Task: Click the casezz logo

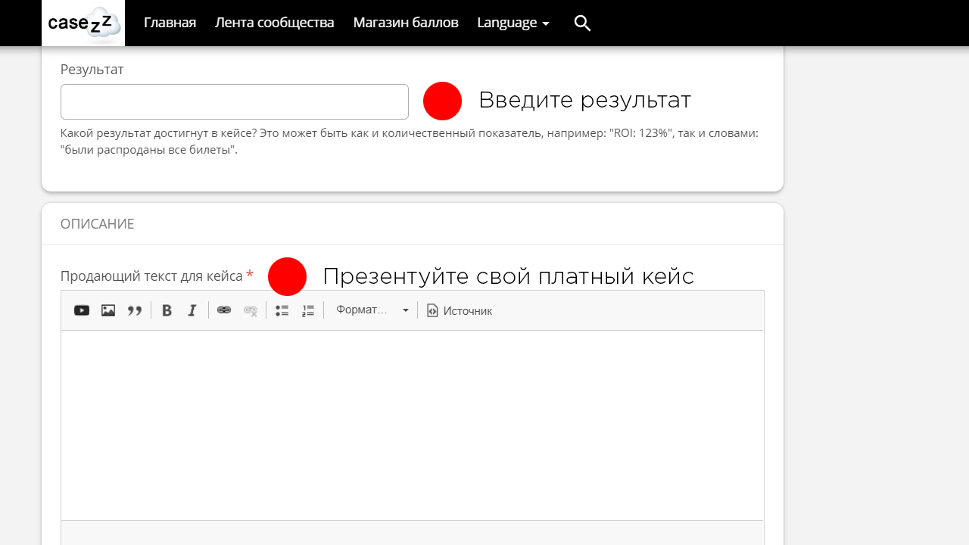Action: tap(83, 23)
